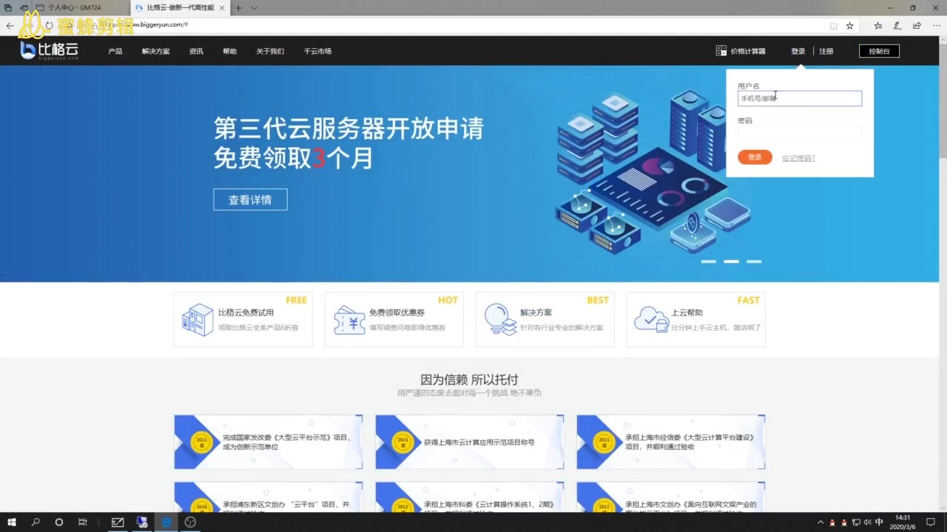Viewport: 947px width, 532px height.
Task: Open the 解决方案 card title
Action: point(536,313)
